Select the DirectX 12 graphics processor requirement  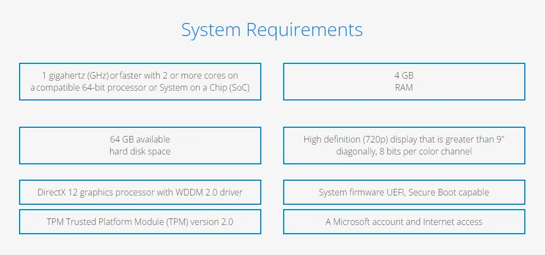click(140, 192)
